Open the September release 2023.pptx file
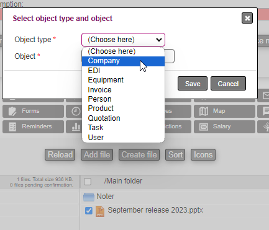Image resolution: width=269 pixels, height=230 pixels. (155, 210)
